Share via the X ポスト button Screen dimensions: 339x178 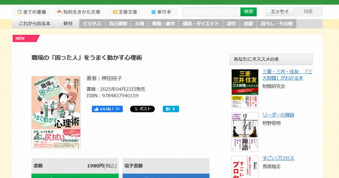pyautogui.click(x=142, y=109)
